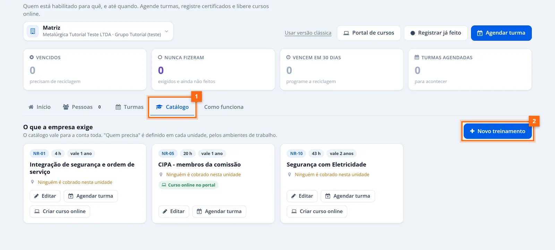Click the Curso online no portal badge

pos(188,185)
